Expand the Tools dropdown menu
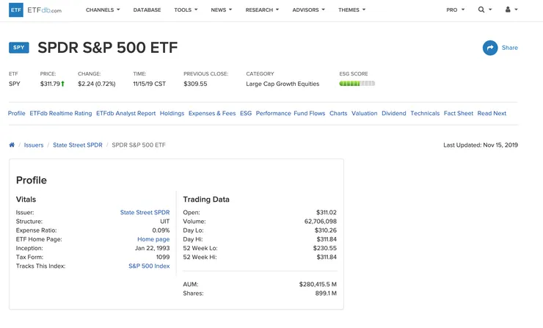The image size is (543, 328). [x=186, y=10]
